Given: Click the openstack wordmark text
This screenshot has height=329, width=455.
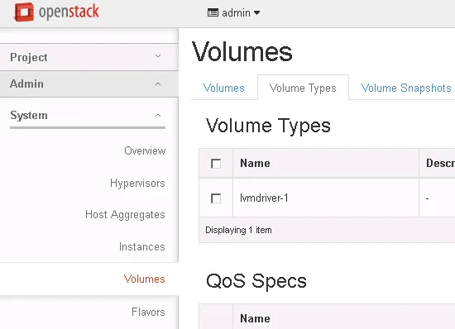Looking at the screenshot, I should (x=69, y=12).
